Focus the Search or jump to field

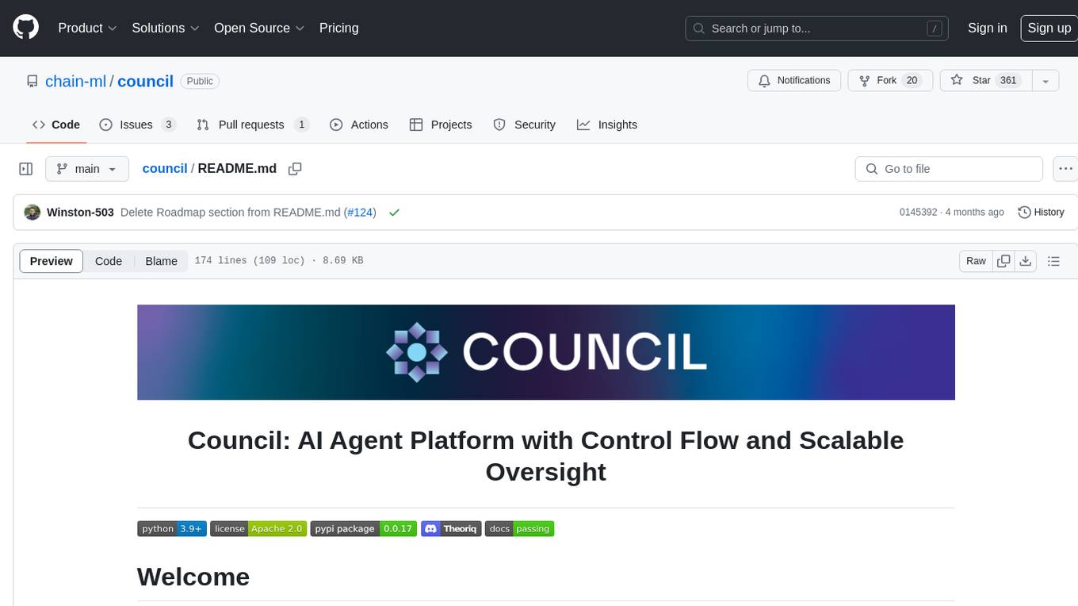816,29
